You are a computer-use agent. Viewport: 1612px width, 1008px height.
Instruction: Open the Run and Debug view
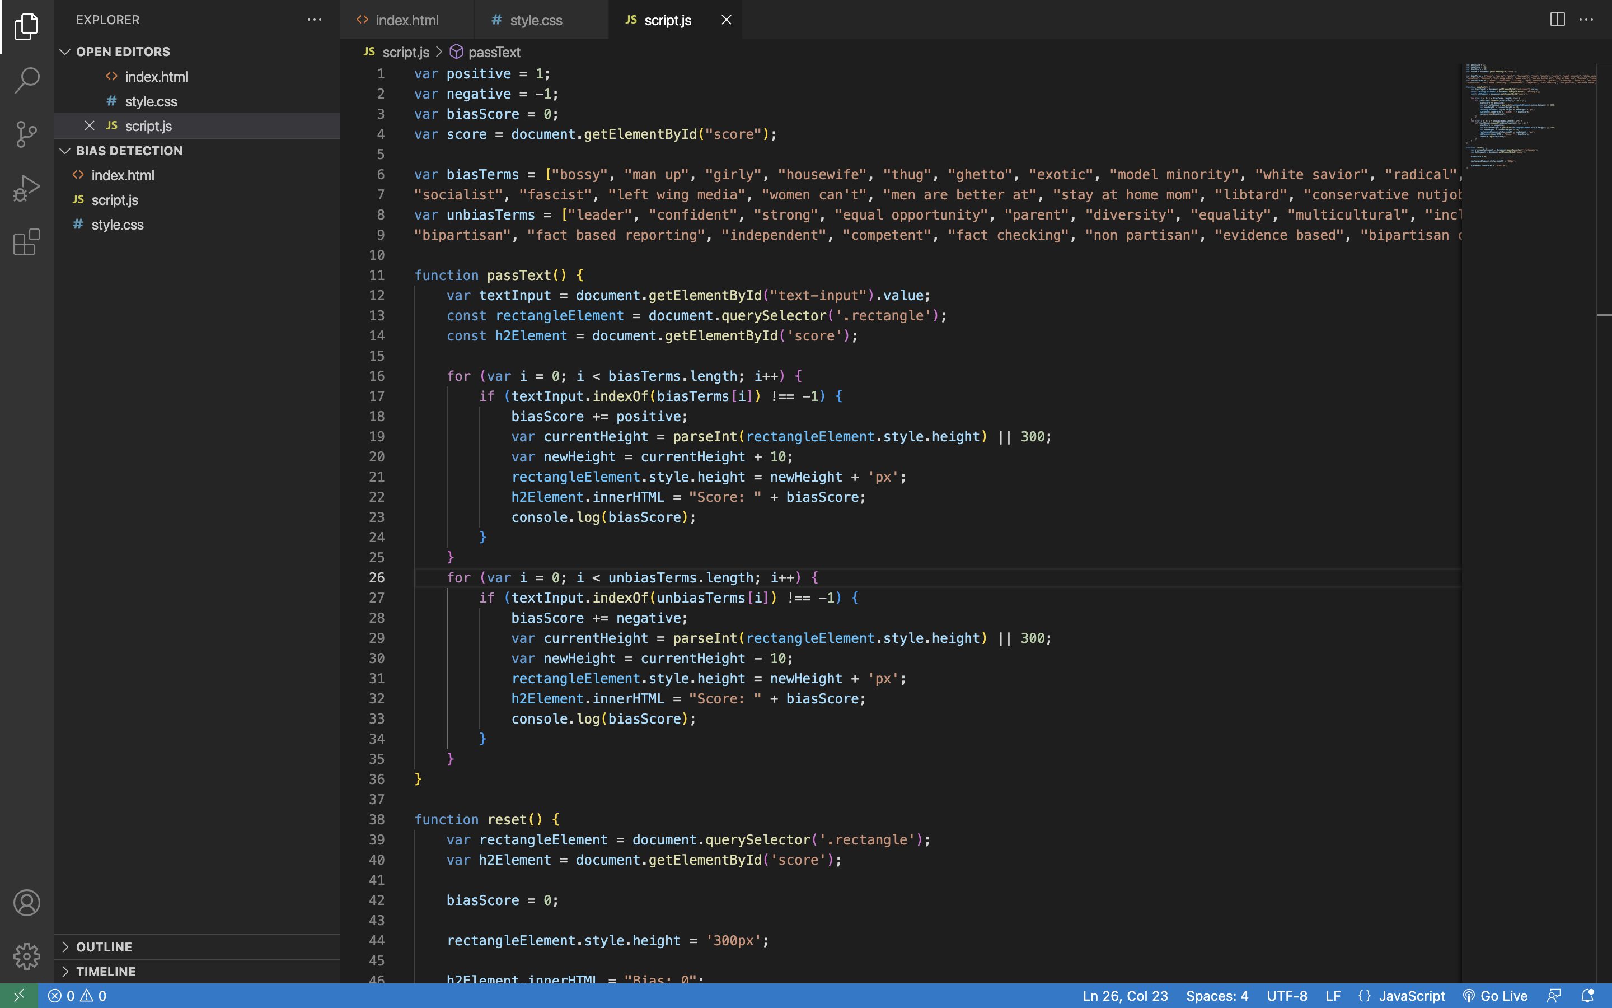click(27, 188)
